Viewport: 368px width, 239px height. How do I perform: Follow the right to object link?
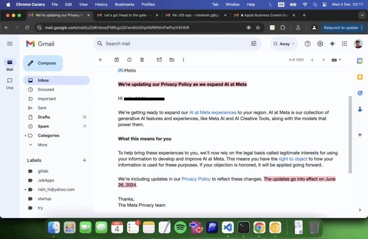coord(293,159)
